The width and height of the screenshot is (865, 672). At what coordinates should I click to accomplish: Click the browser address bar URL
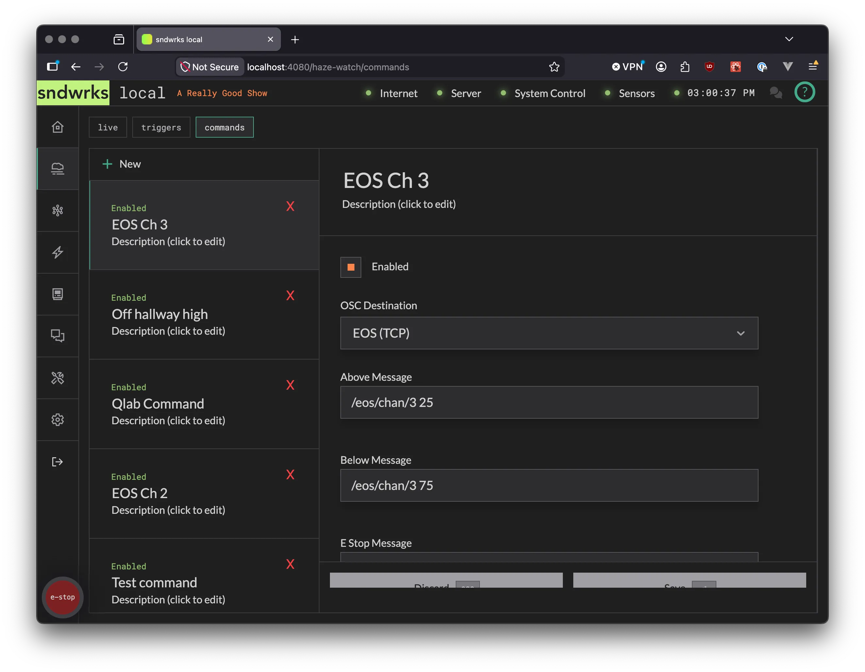click(x=328, y=67)
